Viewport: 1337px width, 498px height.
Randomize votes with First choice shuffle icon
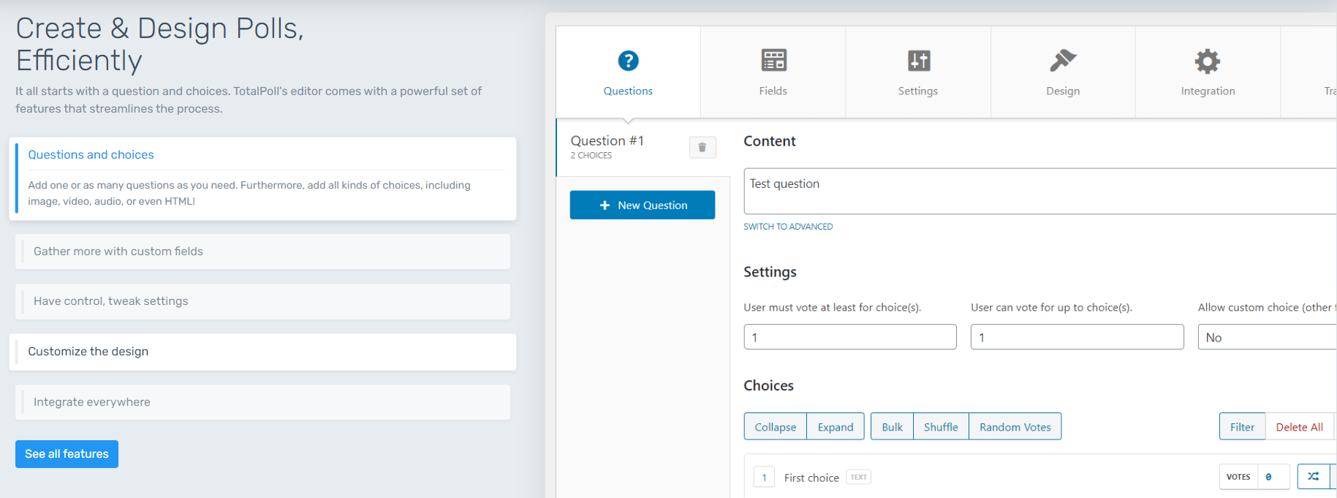coord(1314,477)
